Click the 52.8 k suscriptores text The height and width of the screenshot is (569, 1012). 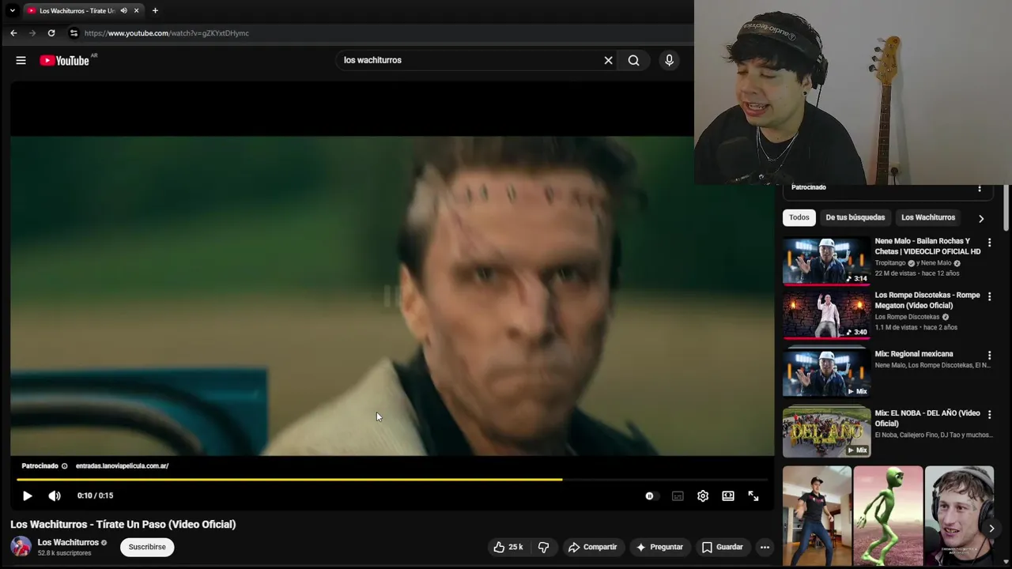click(65, 553)
